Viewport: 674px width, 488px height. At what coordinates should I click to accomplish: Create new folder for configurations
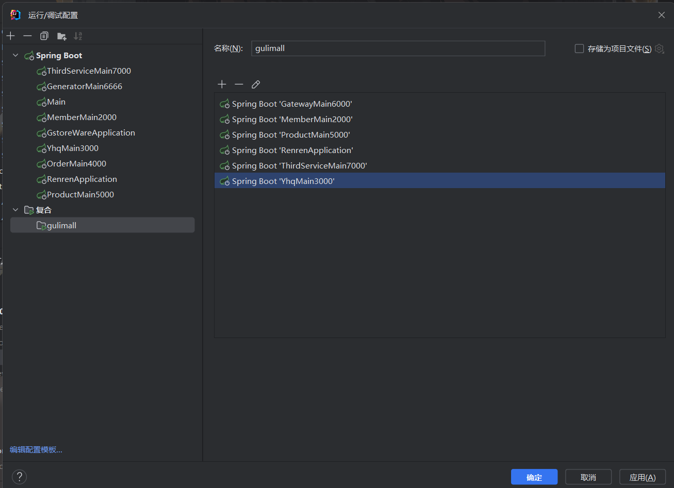coord(61,36)
